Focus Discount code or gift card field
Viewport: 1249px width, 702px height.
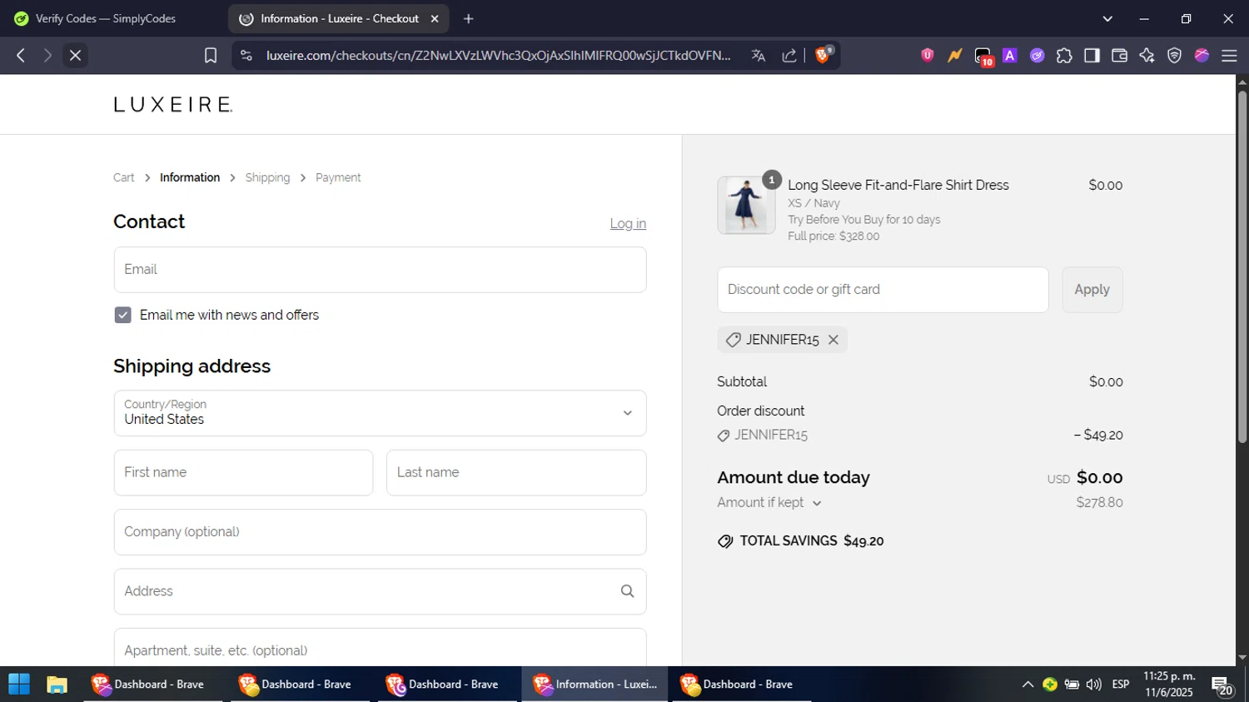(x=883, y=290)
